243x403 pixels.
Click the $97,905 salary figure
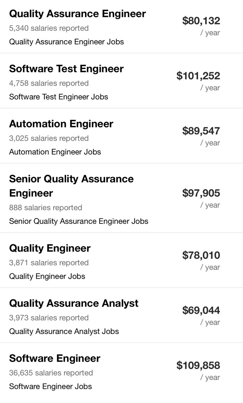tap(201, 193)
